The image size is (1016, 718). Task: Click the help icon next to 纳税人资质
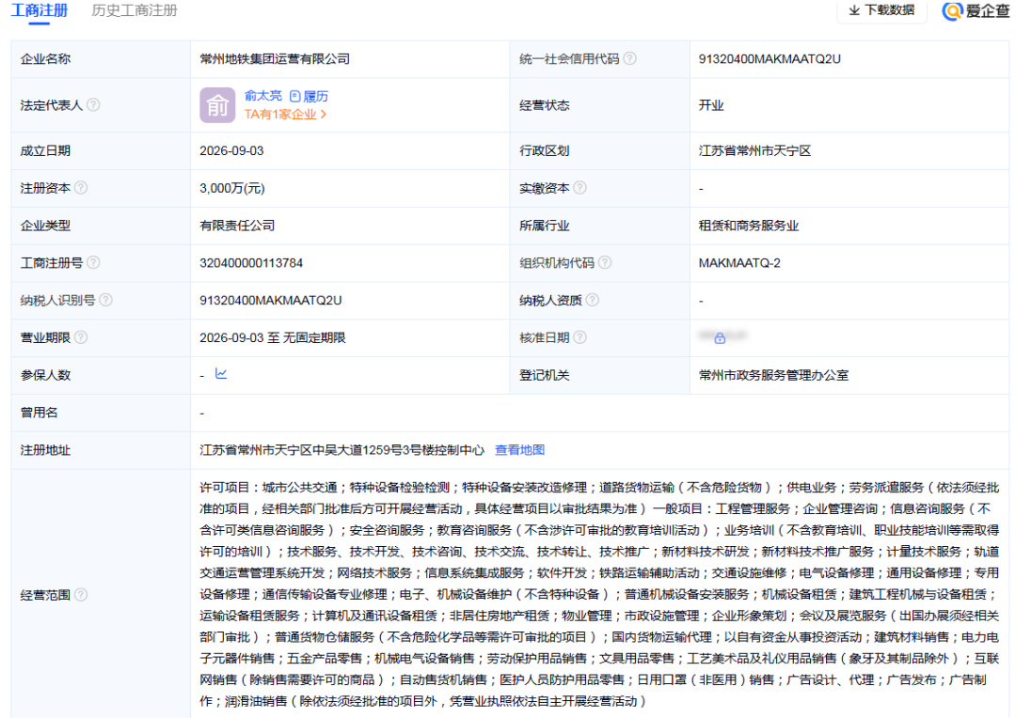tap(593, 300)
